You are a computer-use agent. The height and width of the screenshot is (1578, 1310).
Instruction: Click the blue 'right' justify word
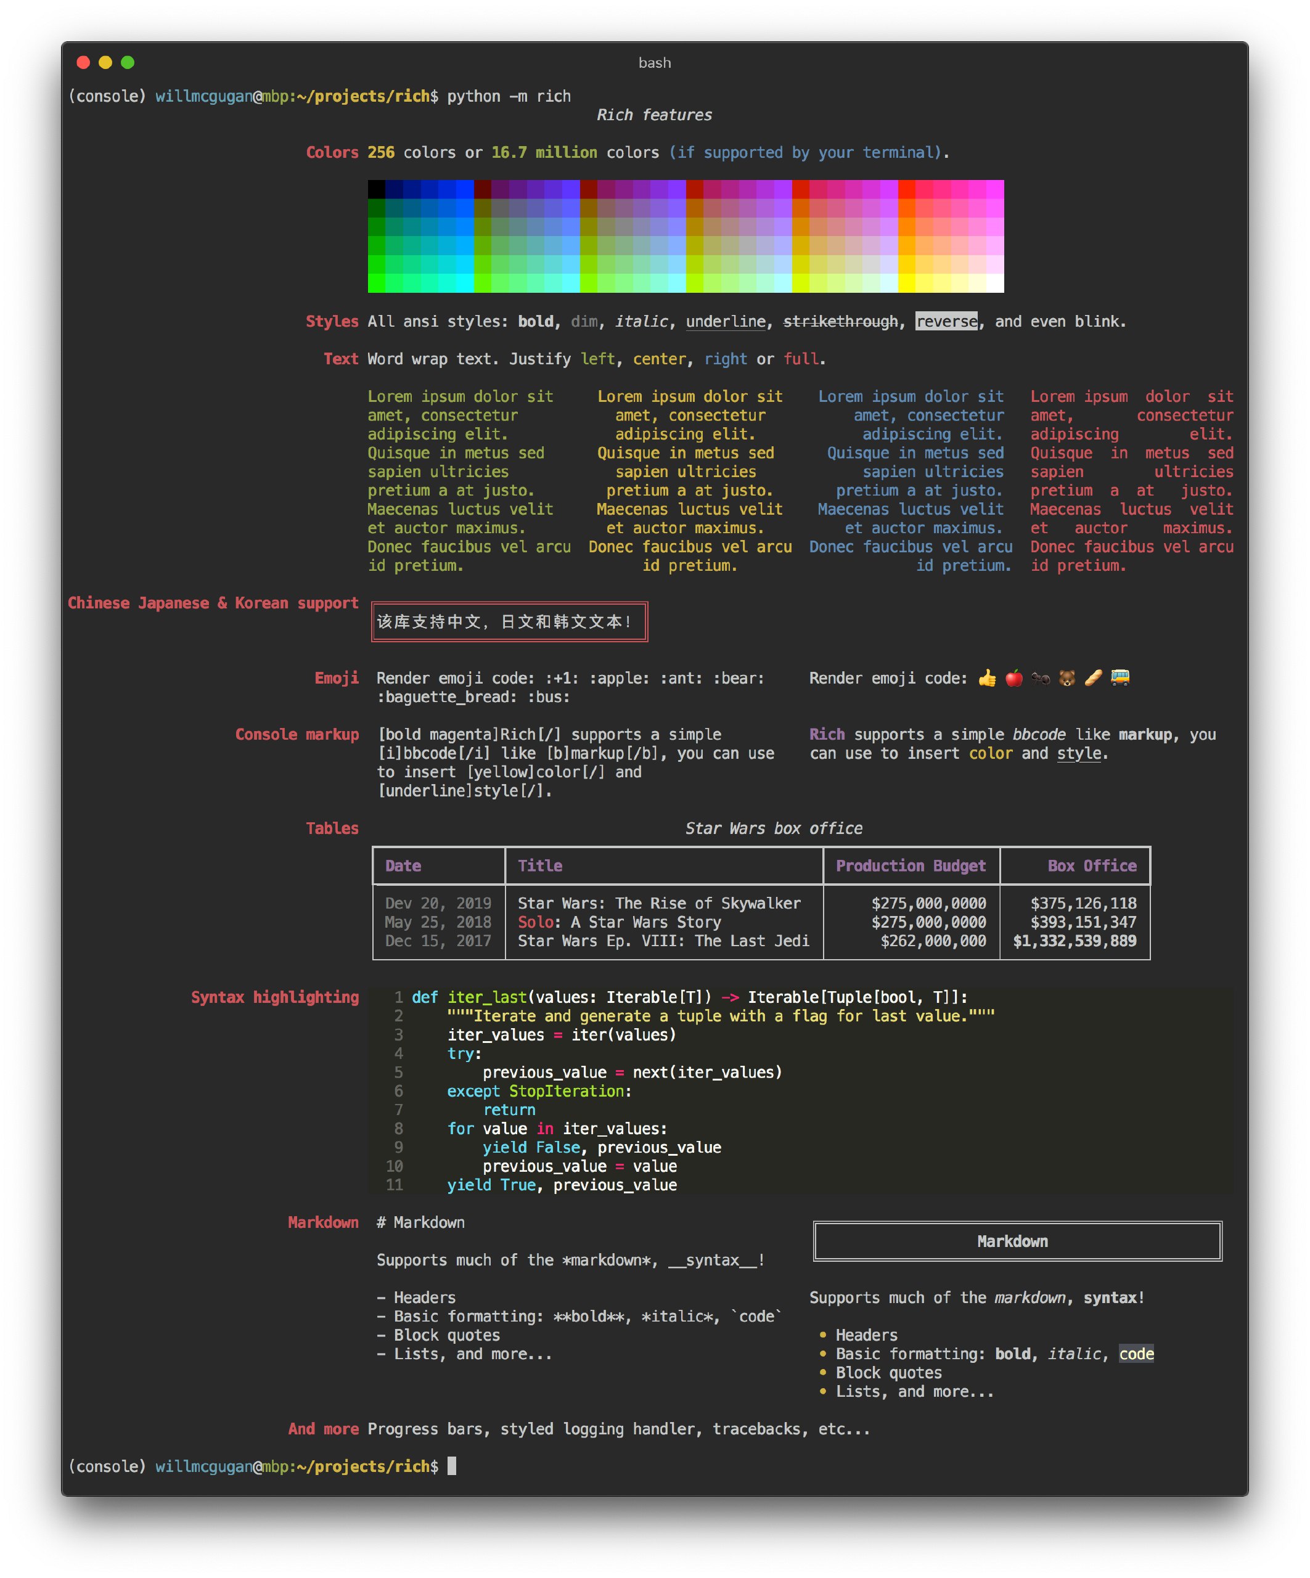point(725,359)
